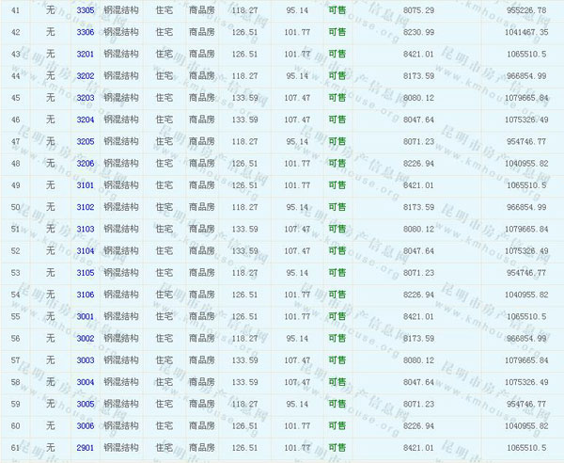The image size is (564, 463).
Task: Select room number 3101
Action: (85, 185)
